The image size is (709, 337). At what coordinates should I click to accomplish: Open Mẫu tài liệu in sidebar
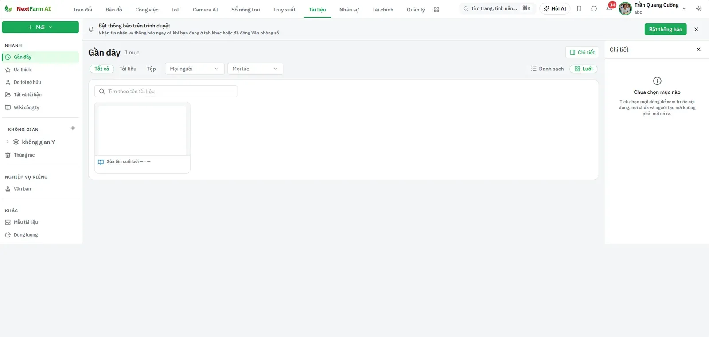tap(40, 222)
